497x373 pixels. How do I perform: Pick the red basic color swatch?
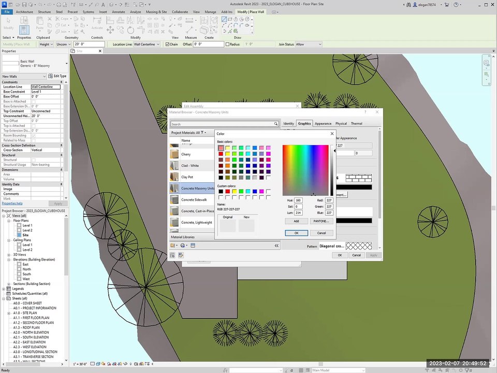(221, 154)
